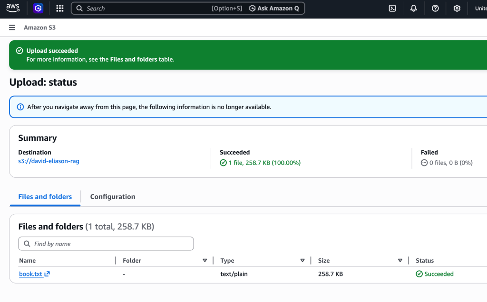Viewport: 487px width, 302px height.
Task: Open the services grid menu icon
Action: click(60, 8)
